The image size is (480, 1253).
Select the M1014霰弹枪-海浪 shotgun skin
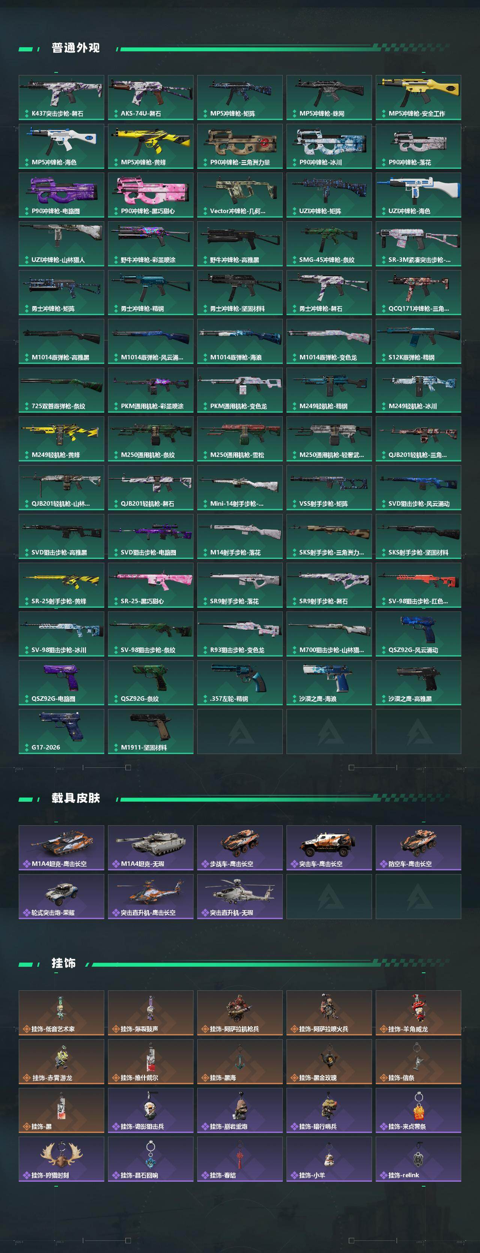click(x=240, y=341)
